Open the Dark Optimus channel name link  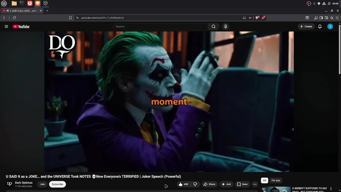coord(24,183)
